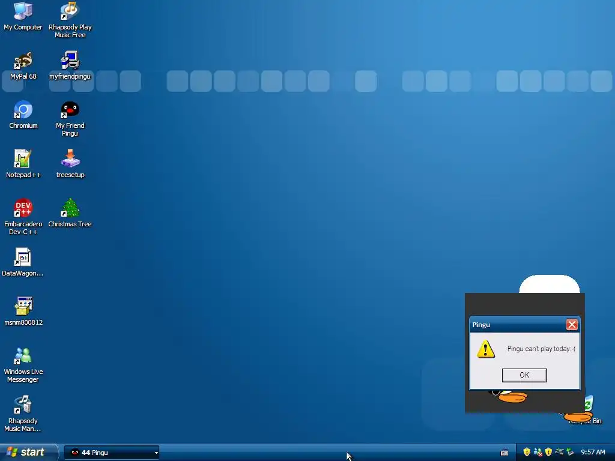Image resolution: width=615 pixels, height=461 pixels.
Task: Click OK in the Pingu dialog
Action: (x=524, y=375)
